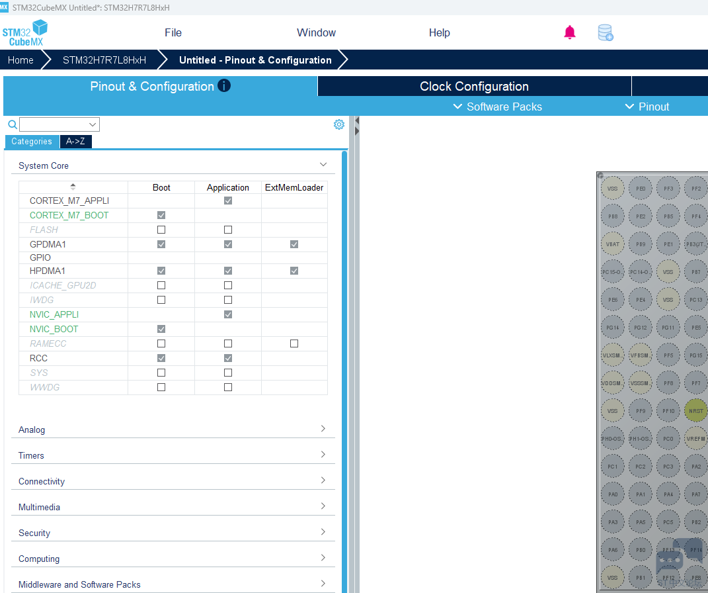
Task: Click Untitled - Pinout & Configuration breadcrumb
Action: pos(255,60)
